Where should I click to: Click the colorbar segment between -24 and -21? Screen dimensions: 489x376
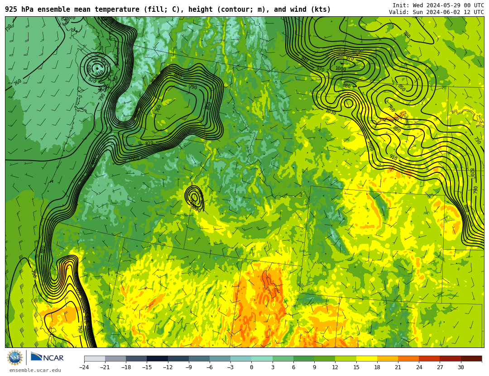pos(95,358)
